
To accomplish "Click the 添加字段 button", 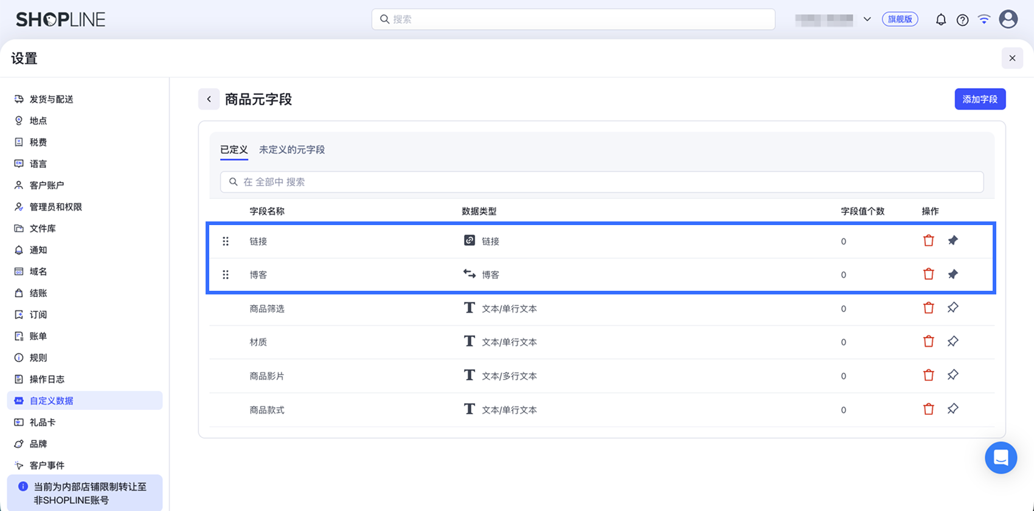I will click(x=980, y=99).
